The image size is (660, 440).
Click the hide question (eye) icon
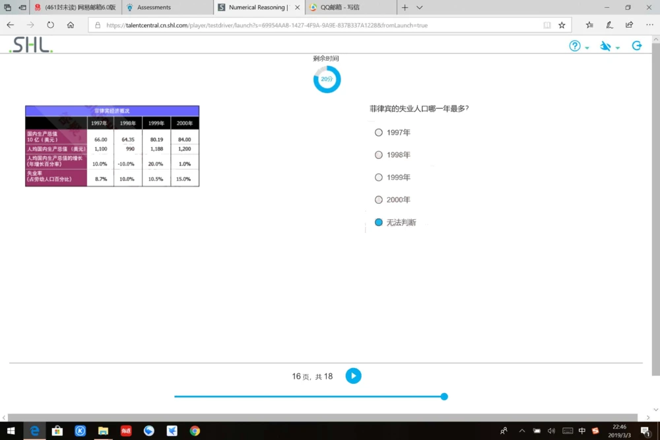click(x=605, y=46)
